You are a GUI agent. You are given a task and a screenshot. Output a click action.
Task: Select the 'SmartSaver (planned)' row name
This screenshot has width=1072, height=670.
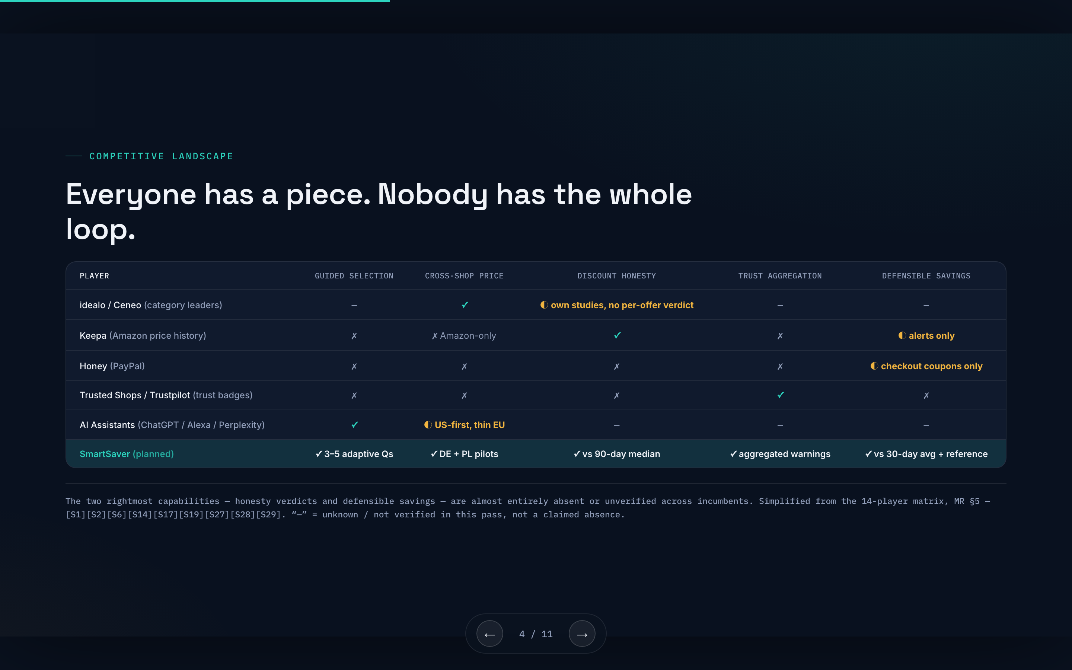(127, 454)
